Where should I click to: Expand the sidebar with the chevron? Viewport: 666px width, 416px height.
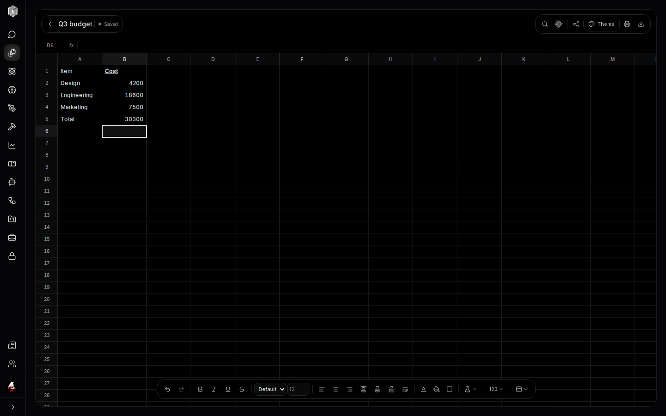tap(12, 408)
